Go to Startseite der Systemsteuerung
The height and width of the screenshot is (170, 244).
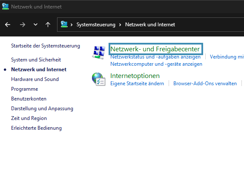tap(46, 46)
